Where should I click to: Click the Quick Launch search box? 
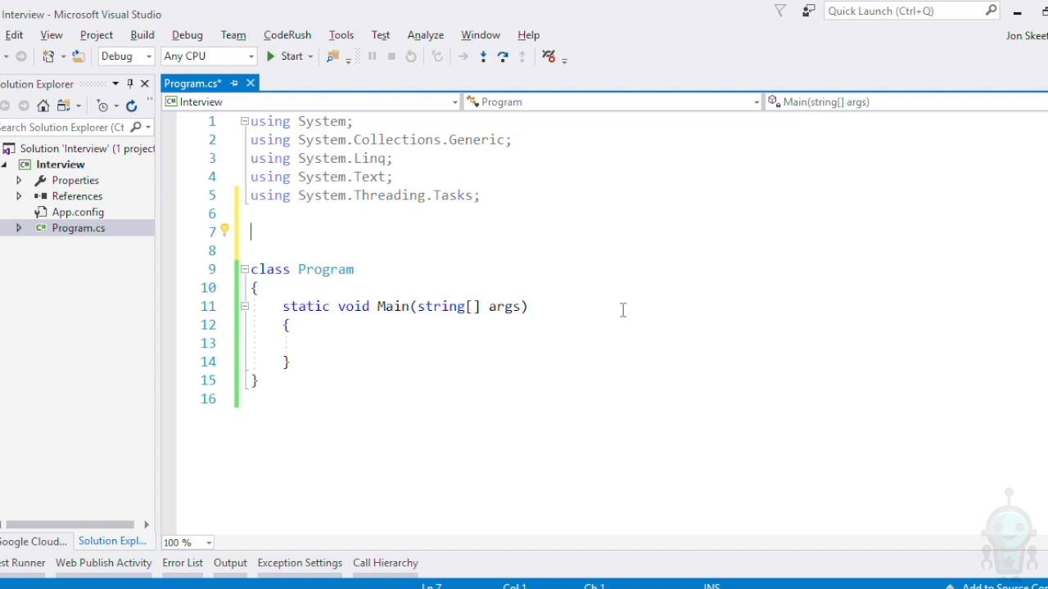click(905, 11)
